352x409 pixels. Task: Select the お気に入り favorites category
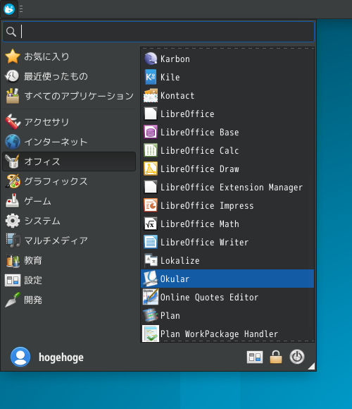pos(69,56)
